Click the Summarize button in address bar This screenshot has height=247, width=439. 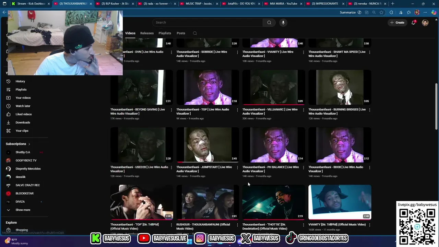tap(350, 12)
